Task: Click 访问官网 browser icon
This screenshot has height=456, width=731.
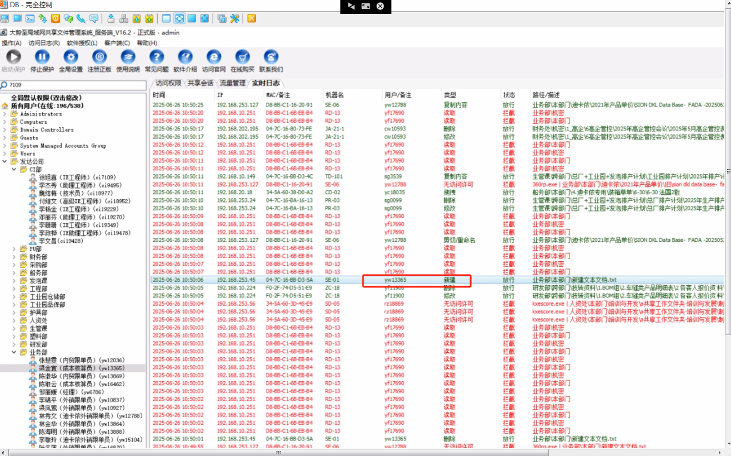Action: click(214, 57)
